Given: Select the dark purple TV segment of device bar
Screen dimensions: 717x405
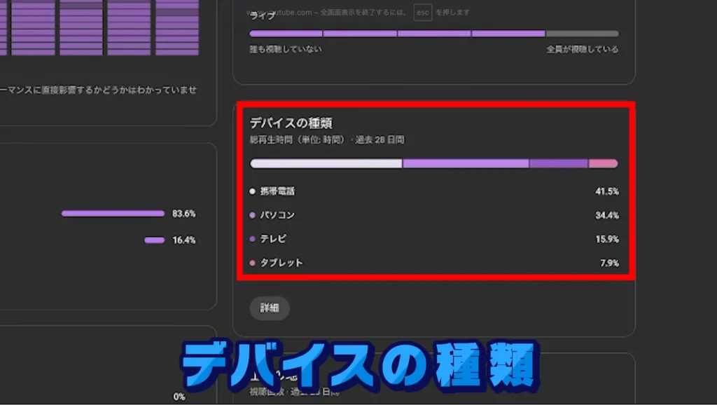Looking at the screenshot, I should point(558,163).
